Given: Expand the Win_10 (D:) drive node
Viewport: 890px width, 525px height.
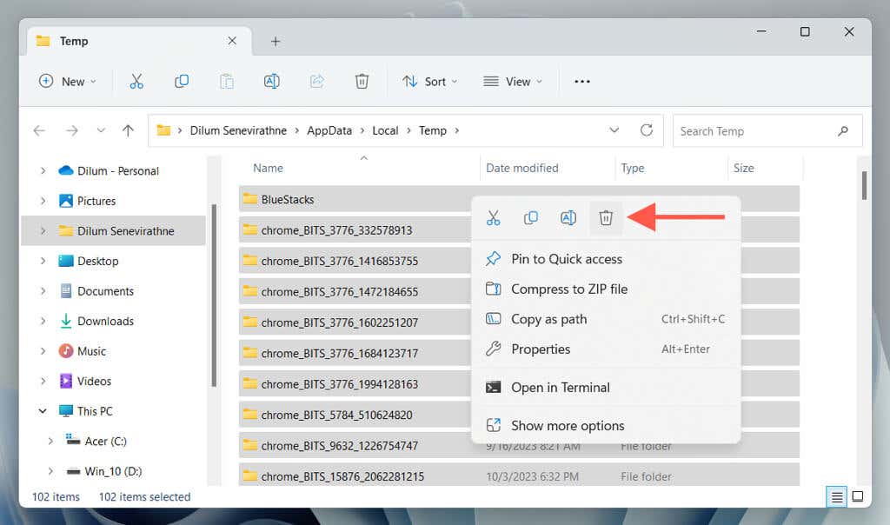Looking at the screenshot, I should click(50, 471).
